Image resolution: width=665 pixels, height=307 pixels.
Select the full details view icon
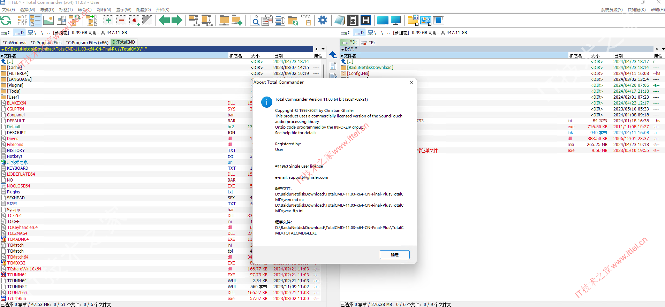(x=36, y=21)
